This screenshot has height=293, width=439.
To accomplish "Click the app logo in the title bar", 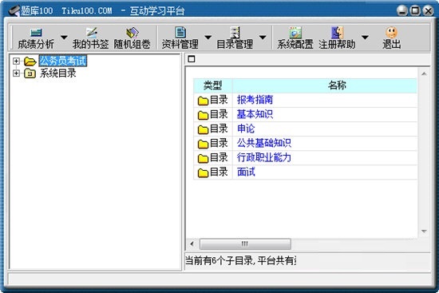I will [x=14, y=11].
